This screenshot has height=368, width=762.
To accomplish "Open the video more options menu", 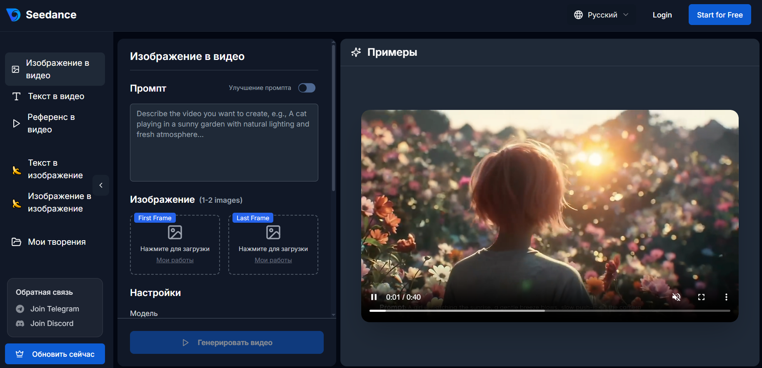I will [x=726, y=297].
